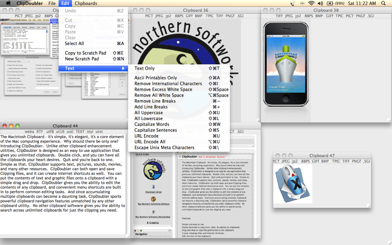This screenshot has height=245, width=392.
Task: Choose Copy to Scratch Pad
Action: (x=94, y=53)
